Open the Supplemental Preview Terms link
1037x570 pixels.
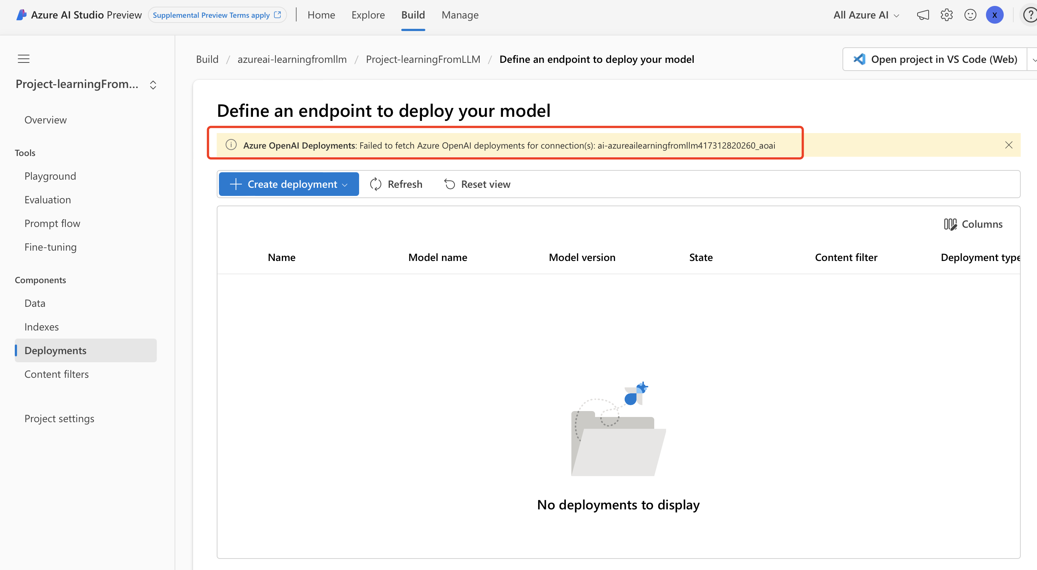coord(217,15)
